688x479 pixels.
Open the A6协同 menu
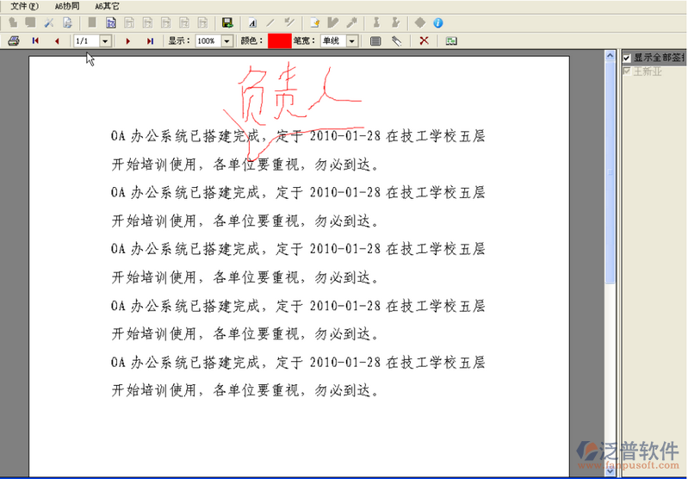click(67, 6)
